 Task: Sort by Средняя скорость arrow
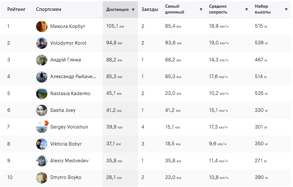pos(247,9)
